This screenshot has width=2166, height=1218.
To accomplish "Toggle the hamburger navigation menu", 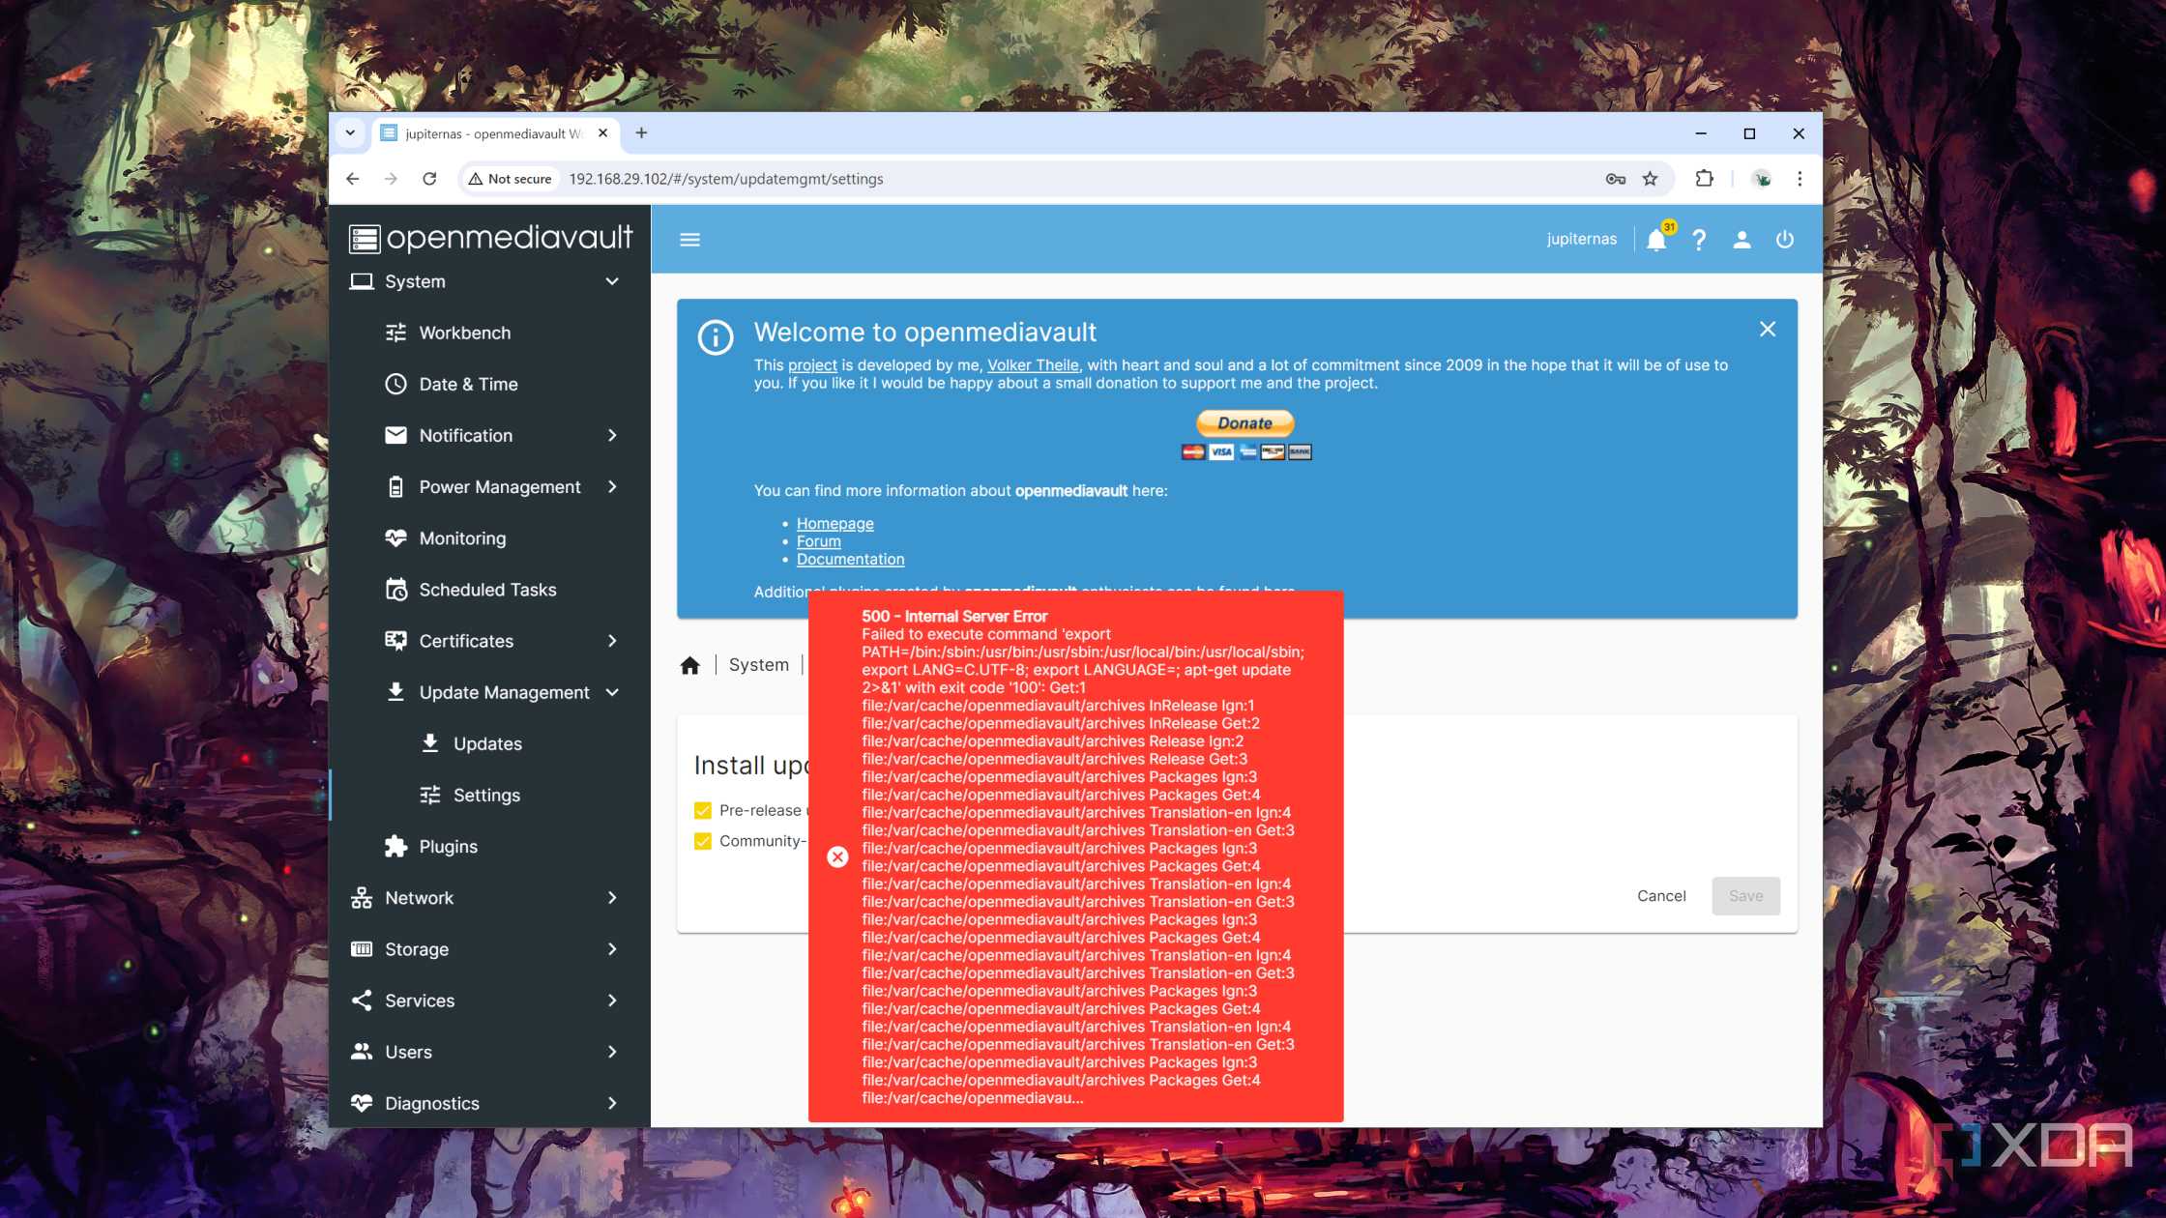I will pyautogui.click(x=689, y=239).
